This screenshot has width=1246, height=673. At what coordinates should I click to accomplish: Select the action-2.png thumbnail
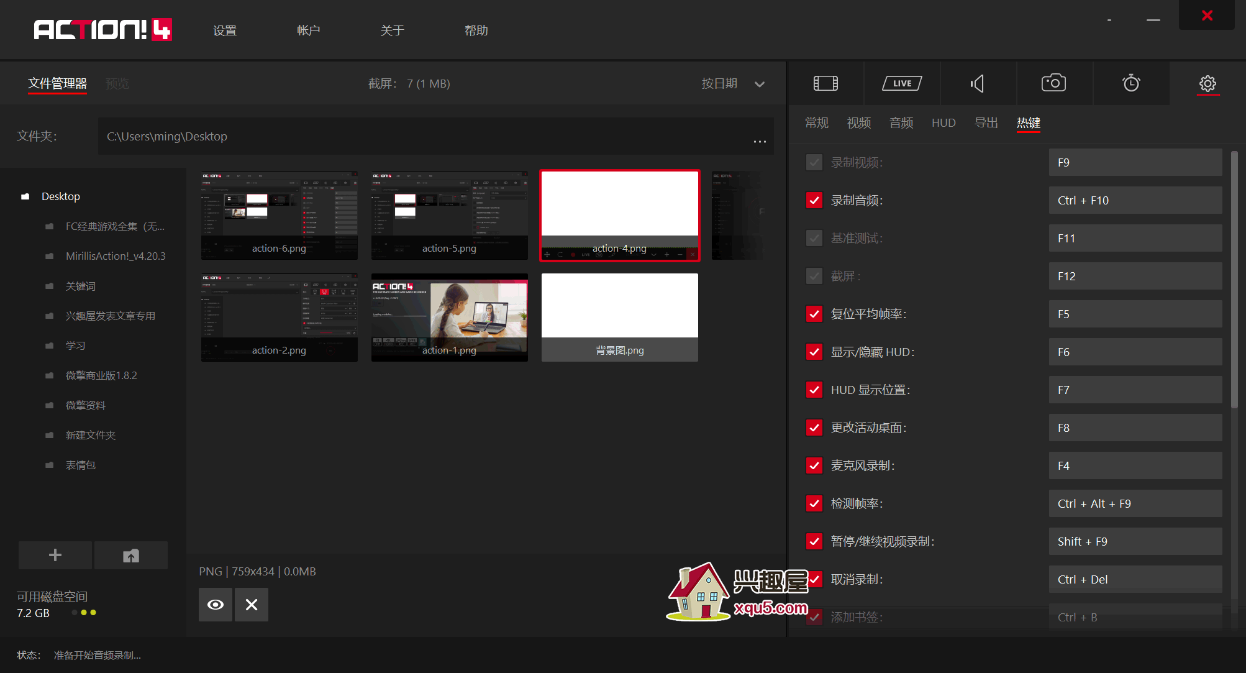pyautogui.click(x=280, y=318)
